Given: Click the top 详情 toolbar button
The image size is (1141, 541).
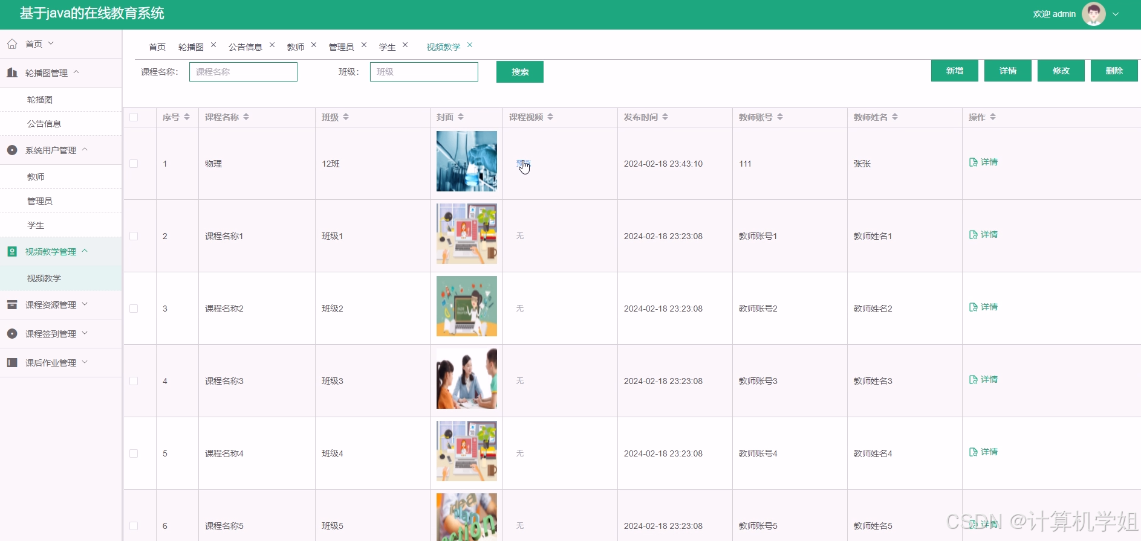Looking at the screenshot, I should point(1008,71).
